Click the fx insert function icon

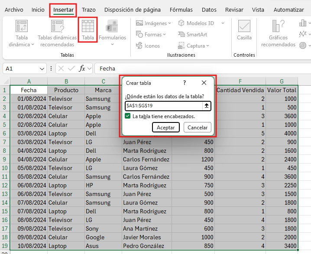[82, 68]
